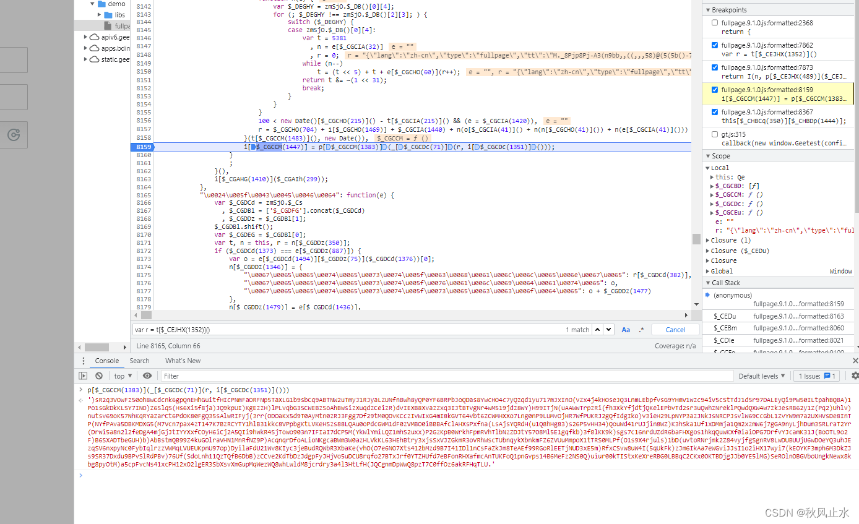Viewport: 859px width, 524px height.
Task: Close the console drawer
Action: click(855, 361)
